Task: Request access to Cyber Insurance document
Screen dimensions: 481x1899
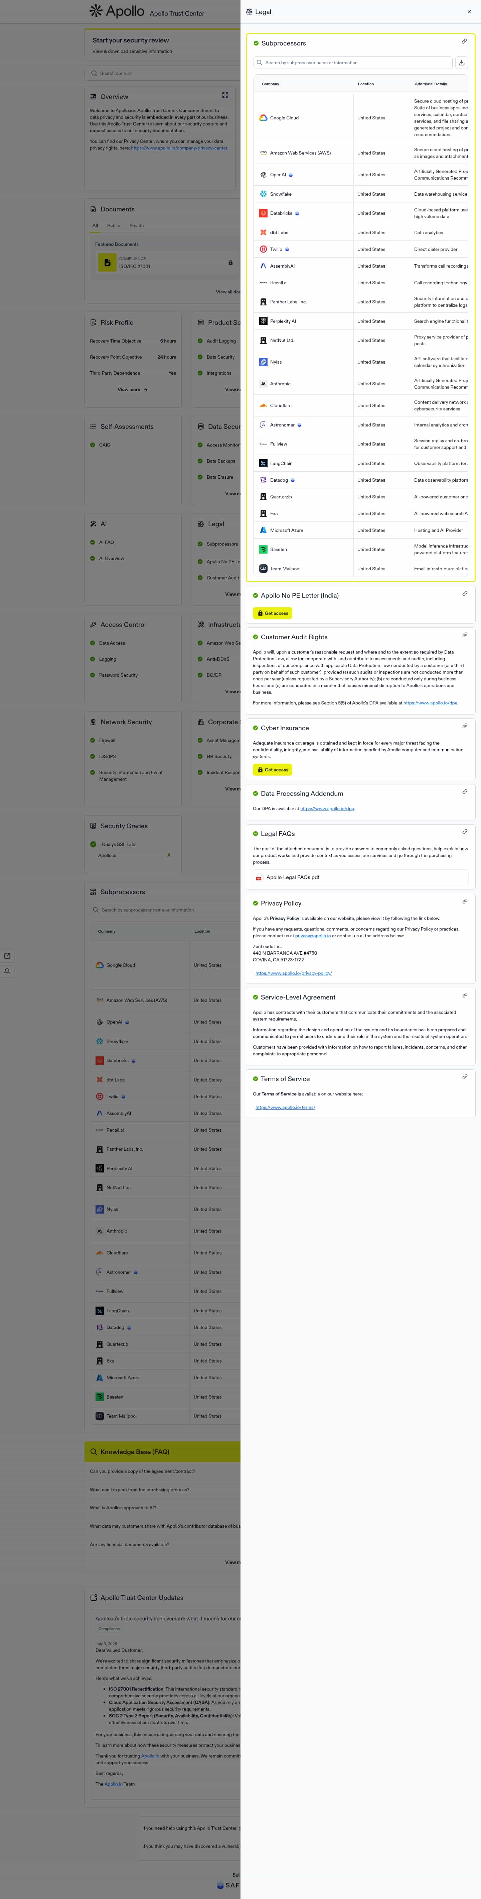Action: coord(273,770)
